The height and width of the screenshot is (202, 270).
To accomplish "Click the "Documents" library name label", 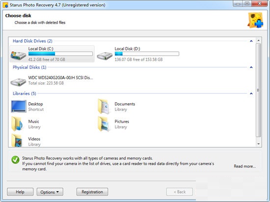I will point(125,104).
